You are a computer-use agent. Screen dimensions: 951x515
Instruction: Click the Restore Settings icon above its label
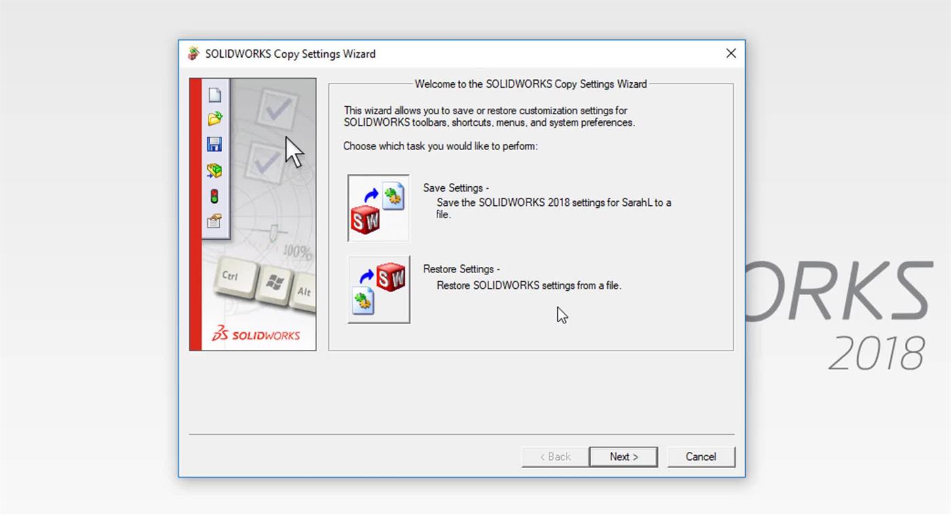coord(378,289)
